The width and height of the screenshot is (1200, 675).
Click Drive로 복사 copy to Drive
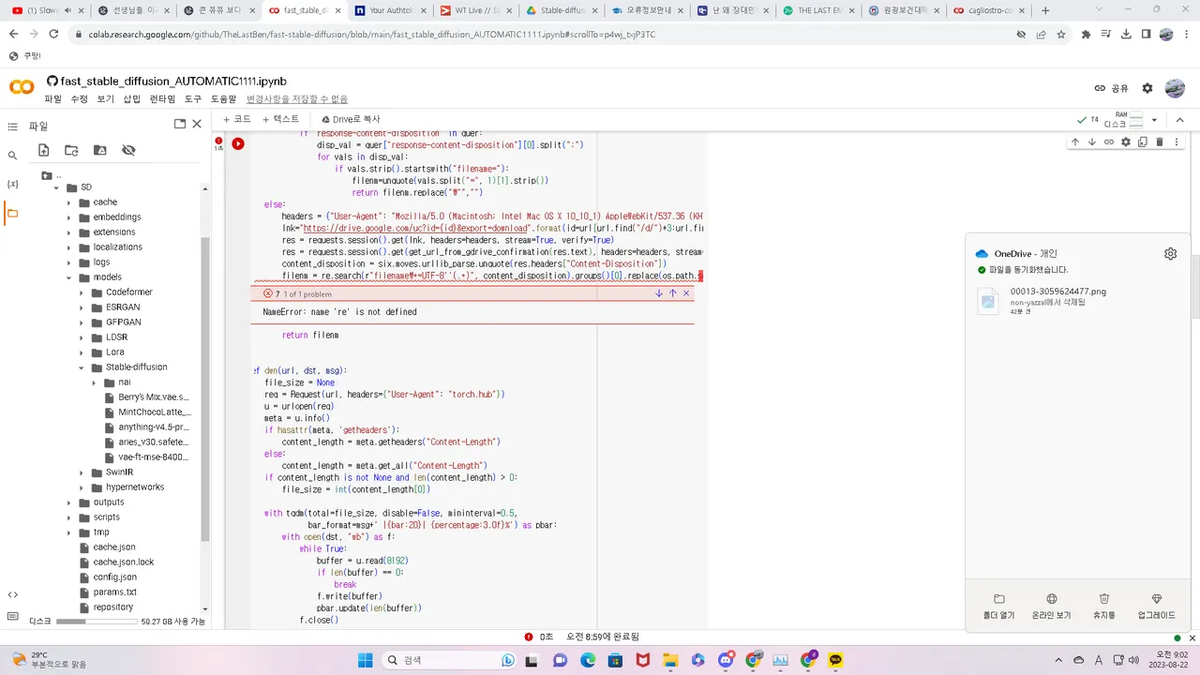(x=351, y=119)
